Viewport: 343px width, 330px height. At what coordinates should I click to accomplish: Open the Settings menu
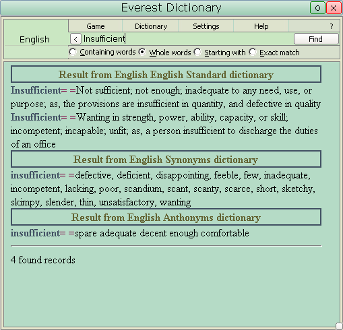(206, 26)
